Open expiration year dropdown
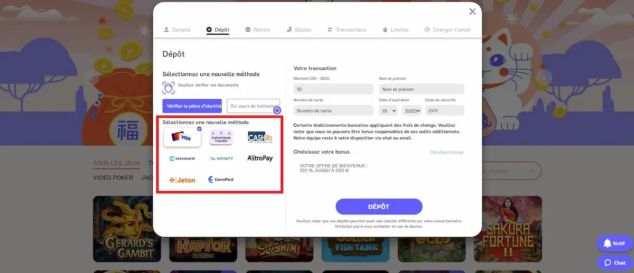634x273 pixels. click(411, 111)
